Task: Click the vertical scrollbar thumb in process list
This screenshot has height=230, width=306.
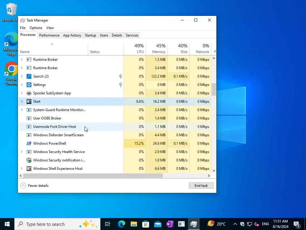Action: (214, 89)
